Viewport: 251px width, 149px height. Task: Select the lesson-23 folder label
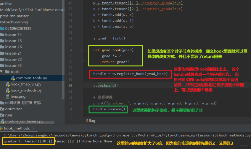(13, 66)
